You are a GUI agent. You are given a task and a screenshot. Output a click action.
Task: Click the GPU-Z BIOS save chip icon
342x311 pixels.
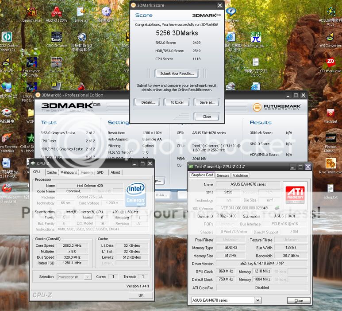pos(277,208)
